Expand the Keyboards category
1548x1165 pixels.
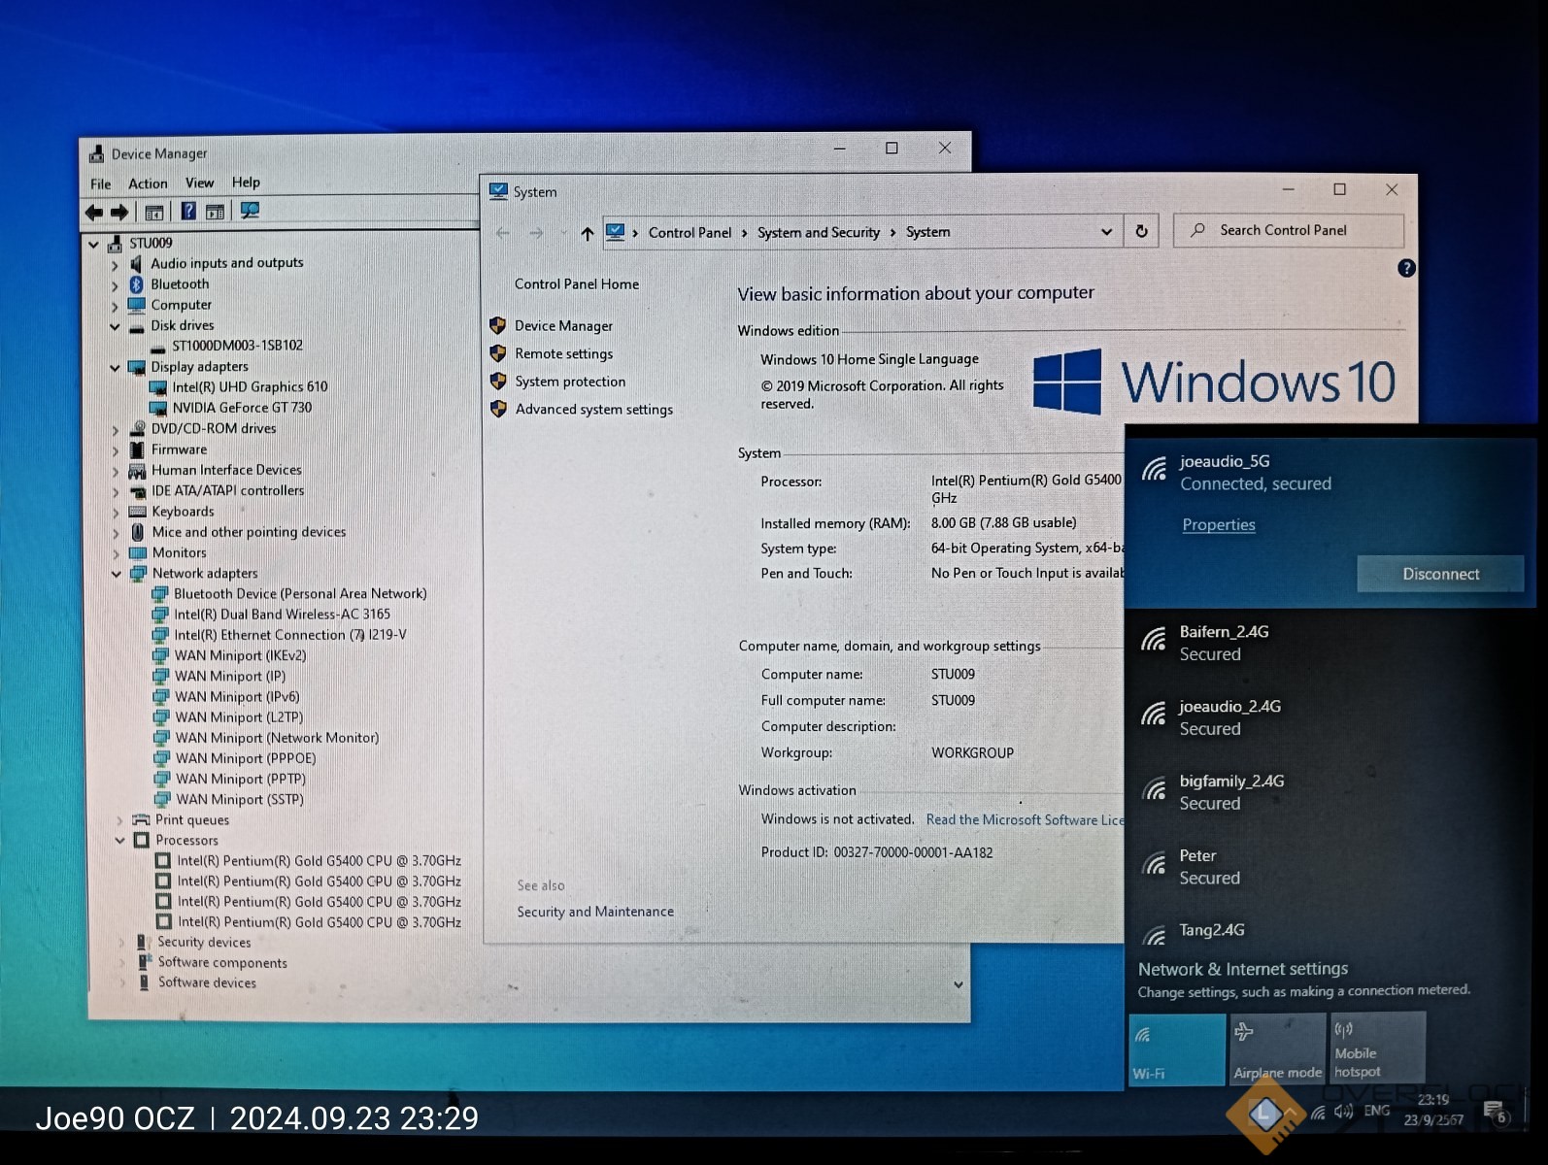click(x=116, y=512)
